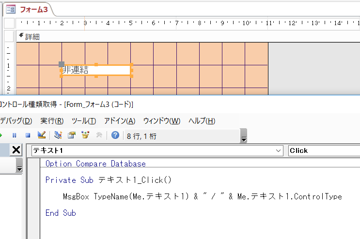Click the VBA window title Form_フォーム3 (コード)
360x239 pixels.
pos(98,105)
